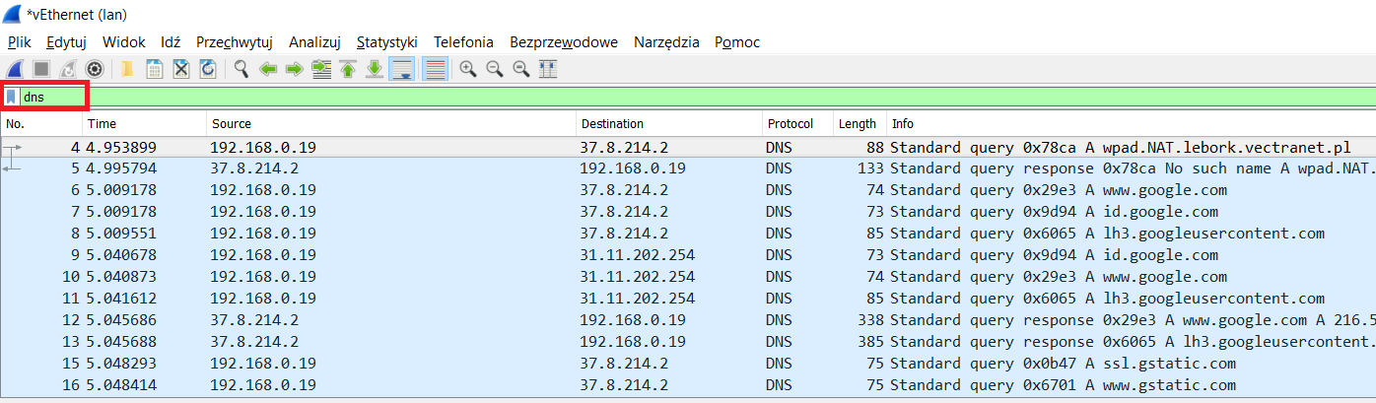Image resolution: width=1376 pixels, height=403 pixels.
Task: Click the dns display filter field
Action: pyautogui.click(x=696, y=97)
